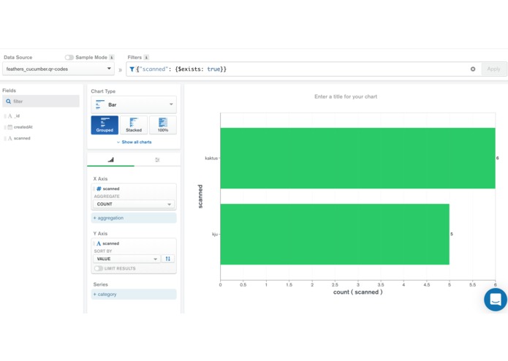Click Sample Mode info icon
This screenshot has height=361, width=508.
click(111, 57)
